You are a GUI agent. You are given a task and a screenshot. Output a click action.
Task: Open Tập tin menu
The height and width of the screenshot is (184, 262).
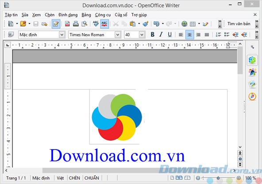[11, 15]
